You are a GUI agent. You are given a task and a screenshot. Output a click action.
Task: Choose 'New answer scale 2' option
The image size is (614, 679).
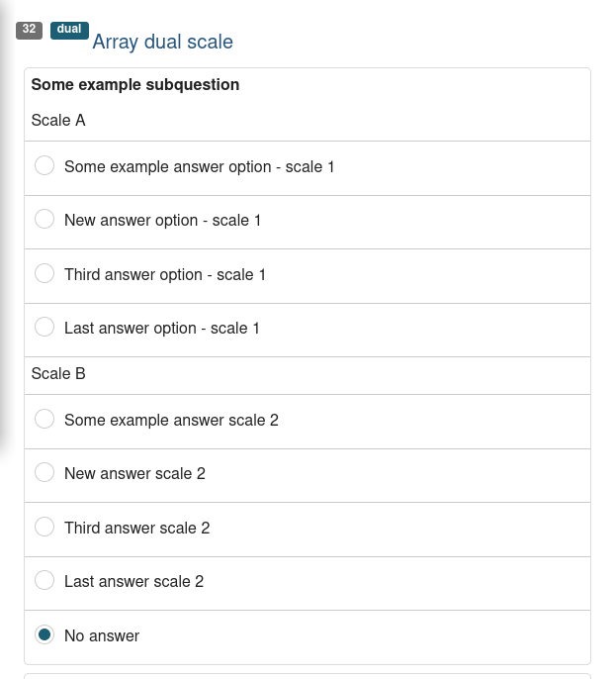[x=44, y=473]
